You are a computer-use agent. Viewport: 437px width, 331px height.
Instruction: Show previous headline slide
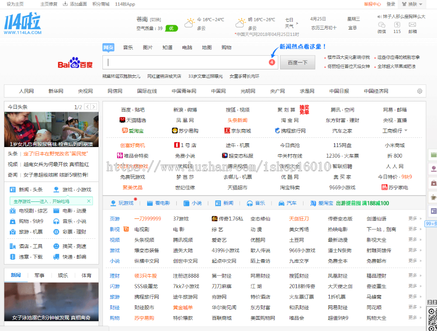[x=87, y=107]
